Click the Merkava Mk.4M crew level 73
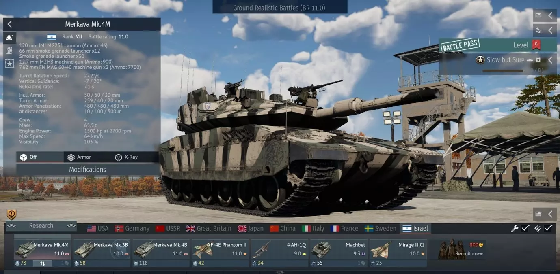Screen dimensions: 560x274 click(x=20, y=263)
